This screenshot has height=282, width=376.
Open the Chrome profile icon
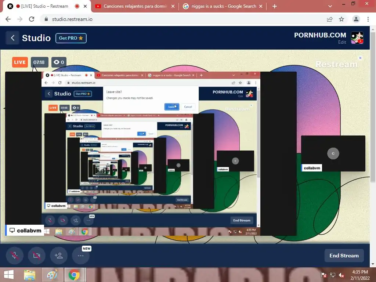click(356, 19)
